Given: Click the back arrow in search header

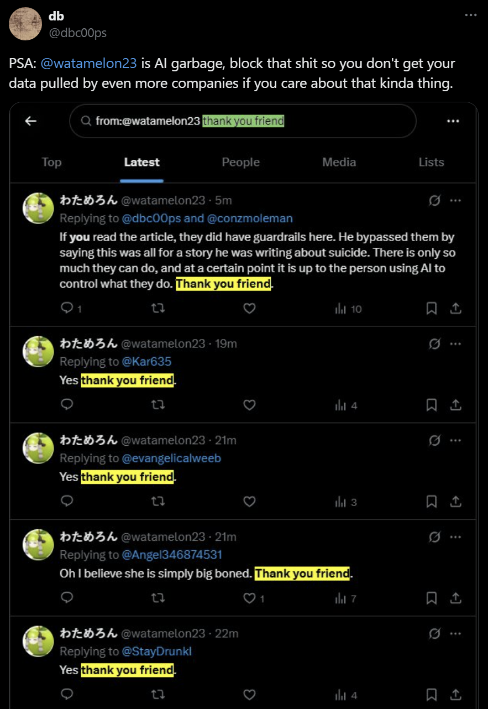Looking at the screenshot, I should (31, 121).
